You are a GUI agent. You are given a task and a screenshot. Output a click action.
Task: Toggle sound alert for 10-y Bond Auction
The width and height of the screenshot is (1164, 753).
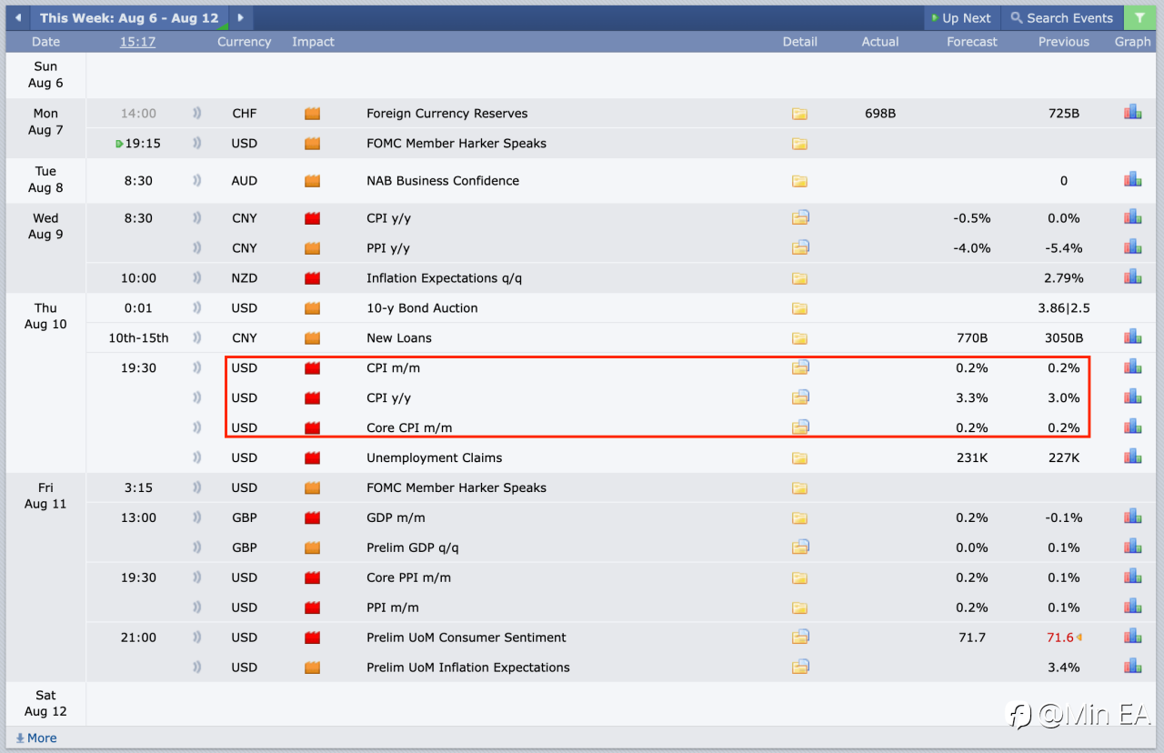click(196, 308)
